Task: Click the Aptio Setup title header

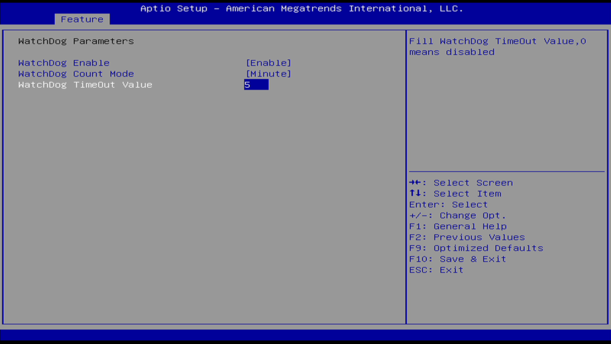Action: click(x=301, y=8)
